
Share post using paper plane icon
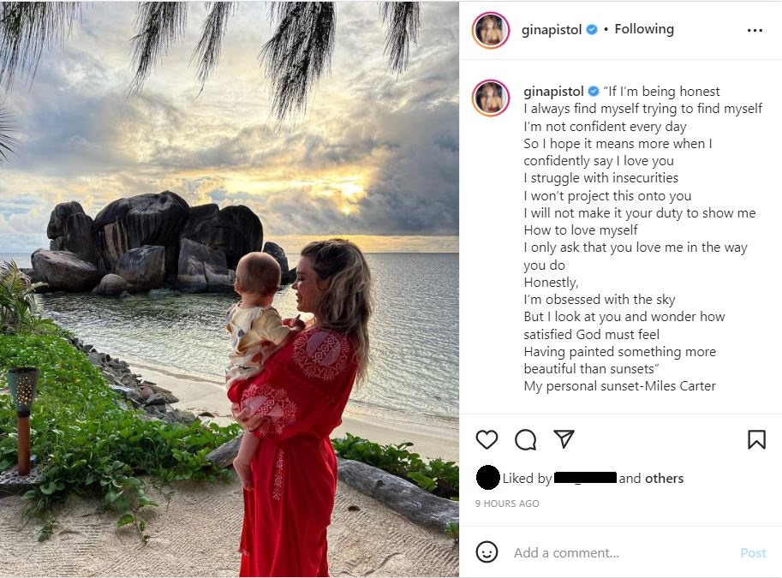click(564, 439)
